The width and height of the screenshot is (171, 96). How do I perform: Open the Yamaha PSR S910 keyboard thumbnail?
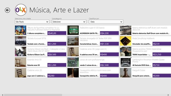(x=73, y=41)
